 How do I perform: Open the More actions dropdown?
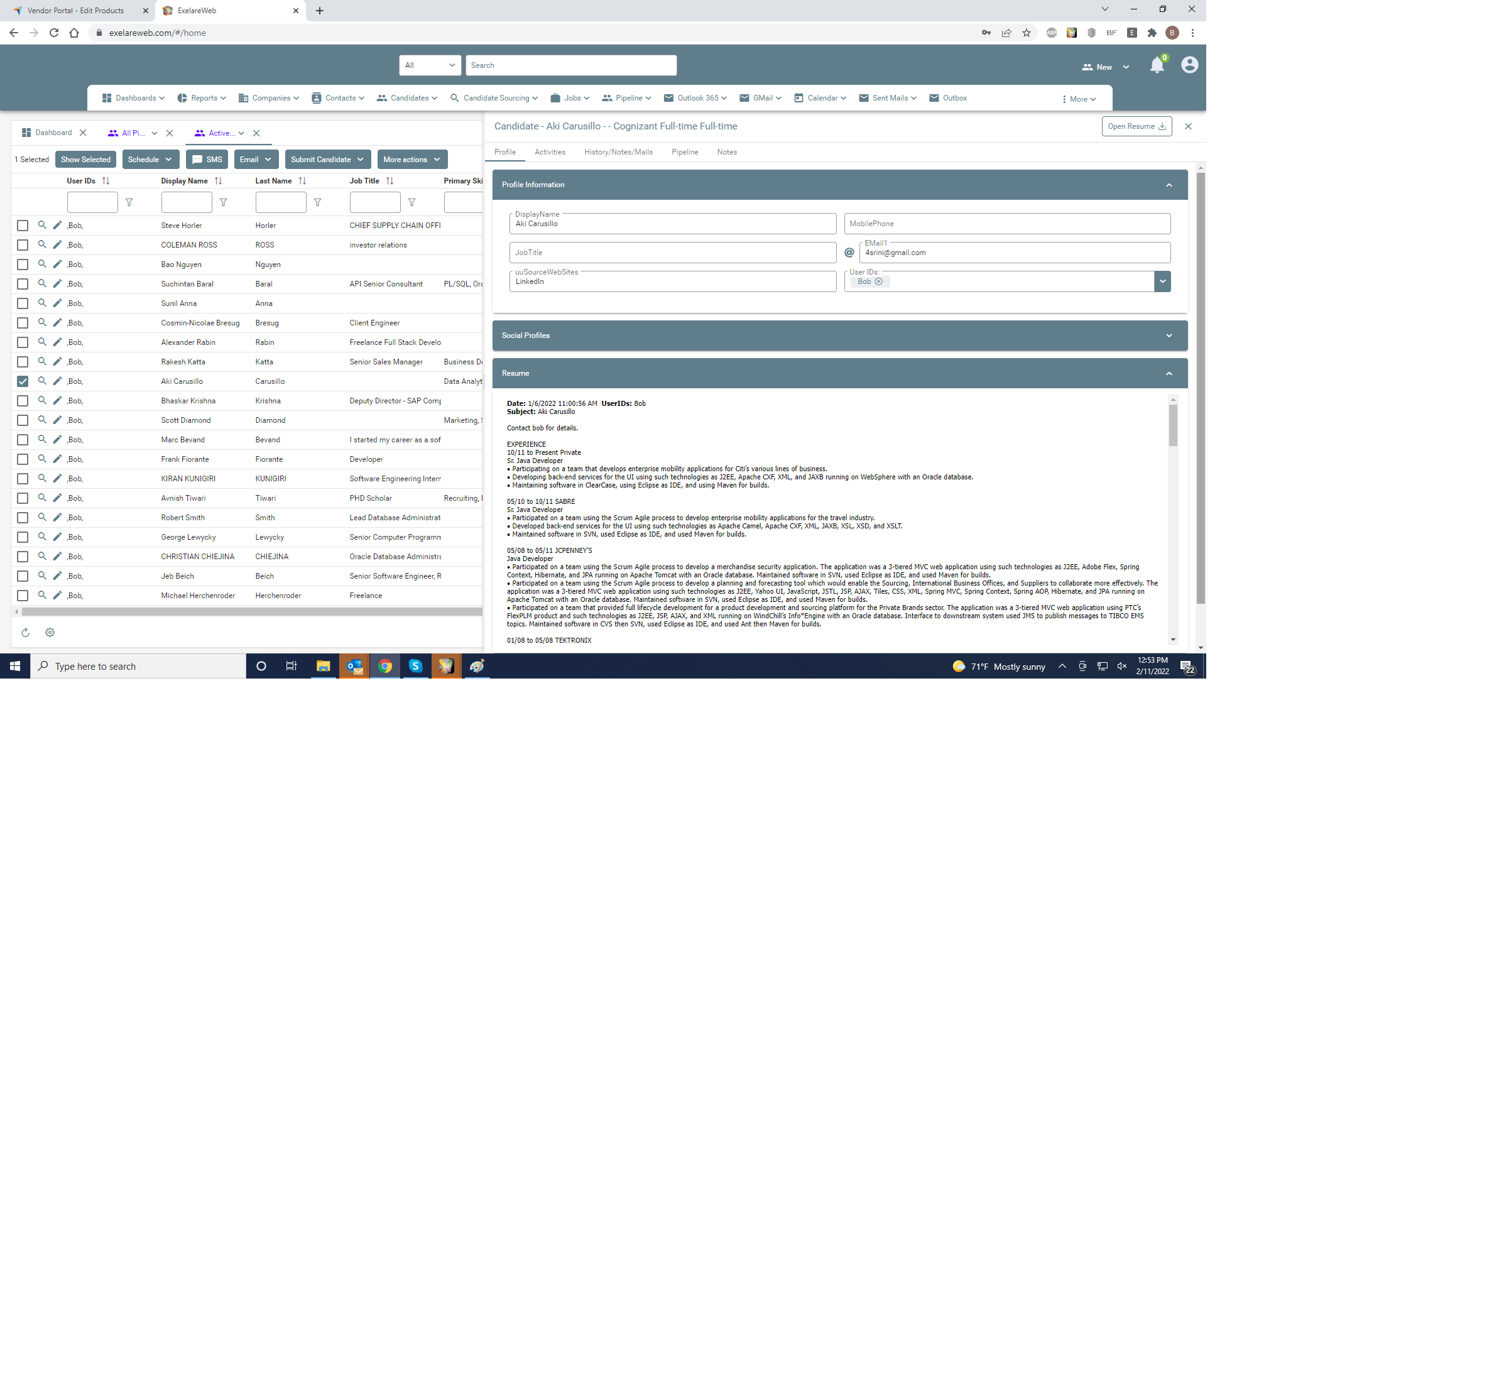click(412, 159)
